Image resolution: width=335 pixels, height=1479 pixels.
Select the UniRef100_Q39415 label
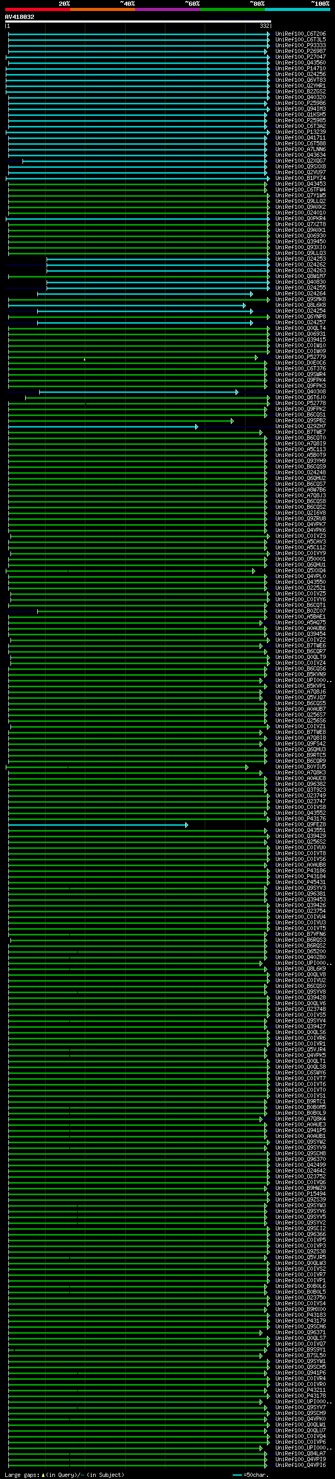pos(300,340)
